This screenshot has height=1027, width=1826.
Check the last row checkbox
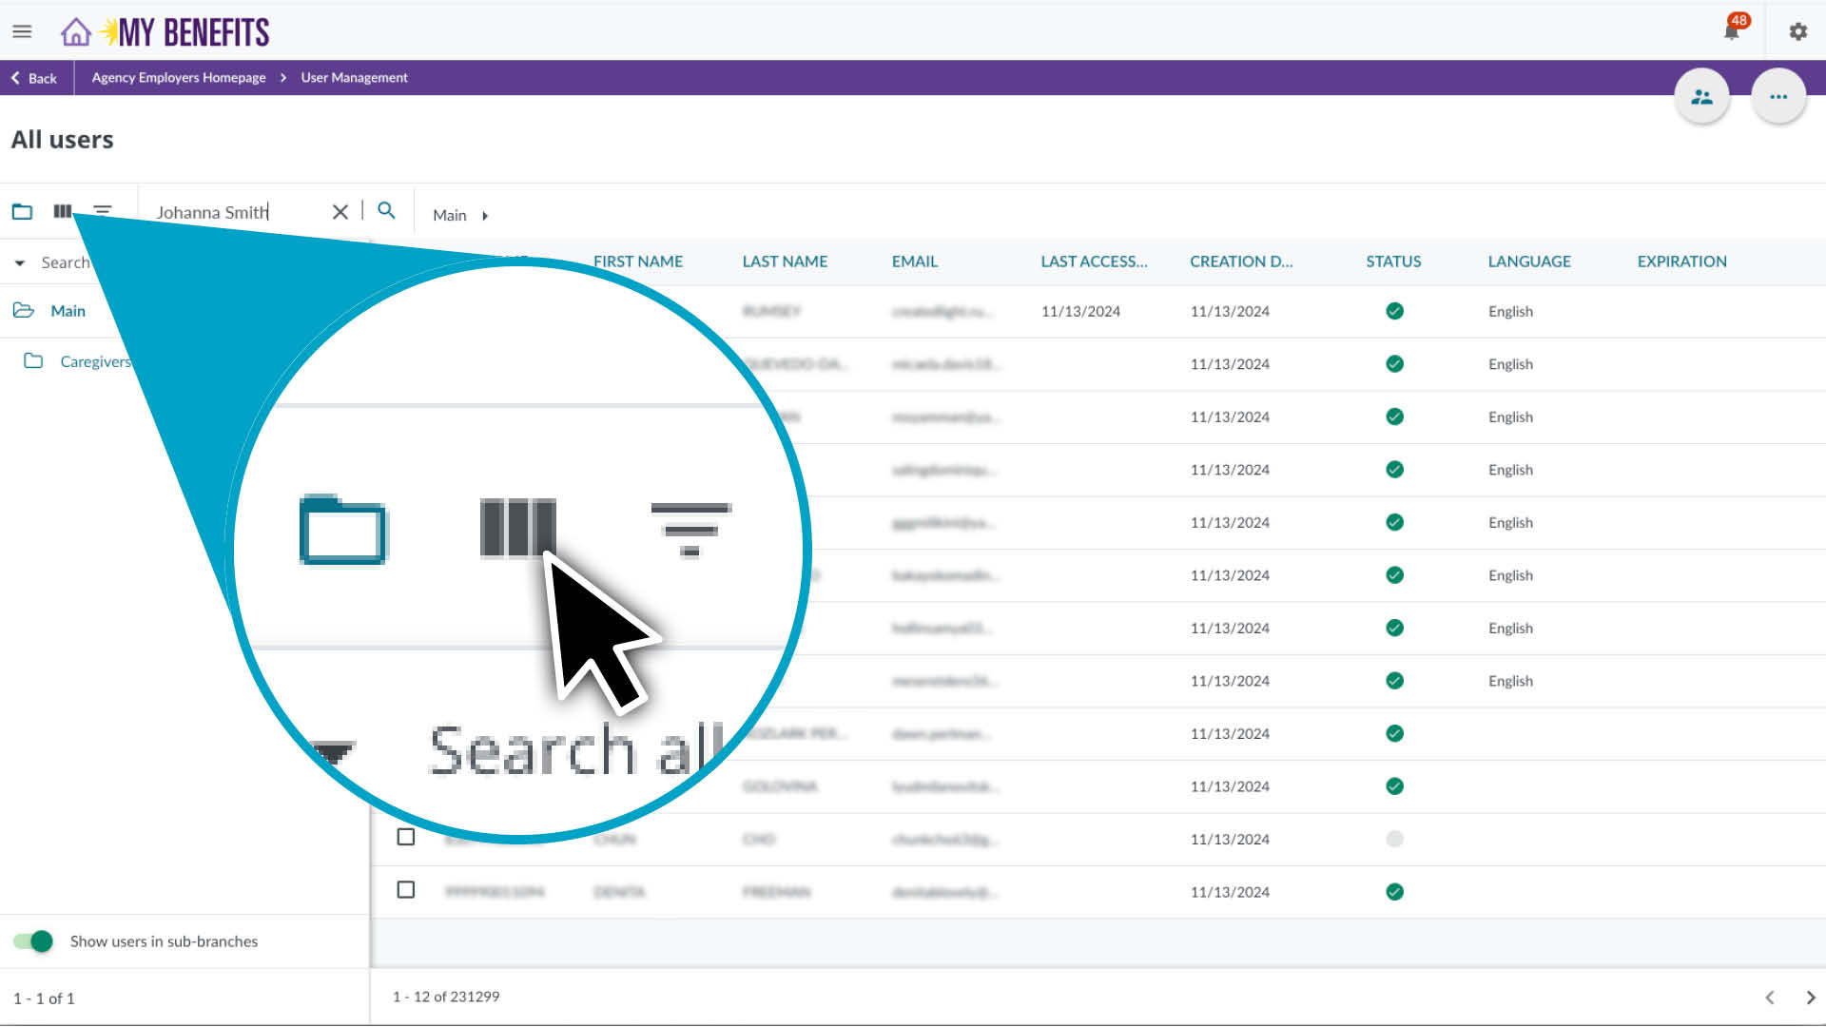coord(406,890)
